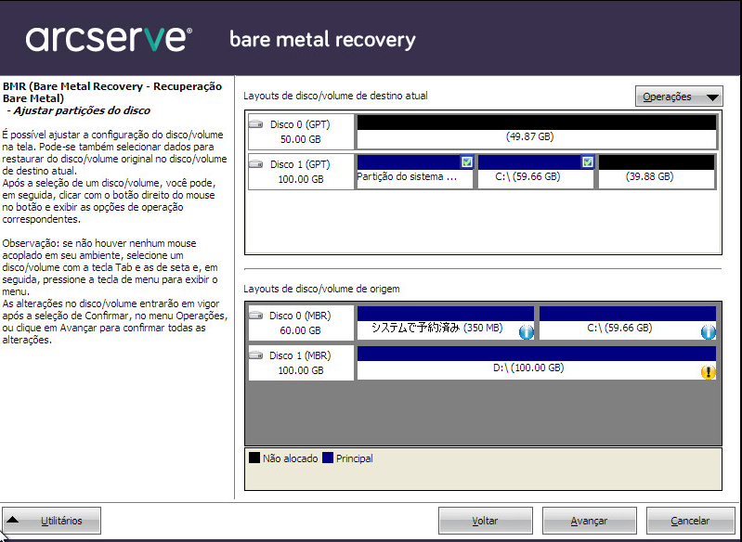Select source C:\ (59.66 GB) volume label
The image size is (742, 542).
619,328
